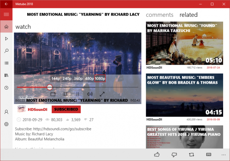
Task: Toggle the aspect ratio zoom icon
Action: point(65,94)
